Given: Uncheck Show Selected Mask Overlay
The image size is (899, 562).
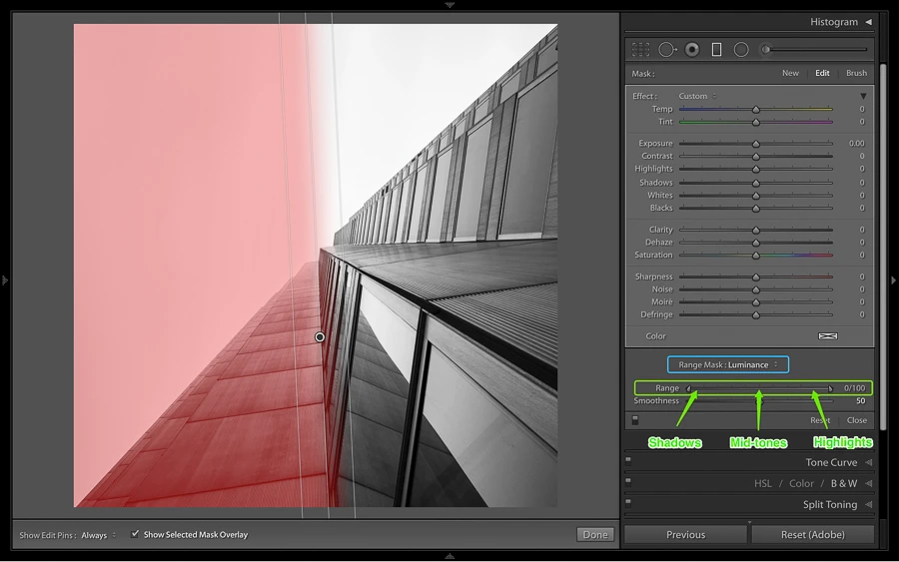Looking at the screenshot, I should pyautogui.click(x=135, y=534).
